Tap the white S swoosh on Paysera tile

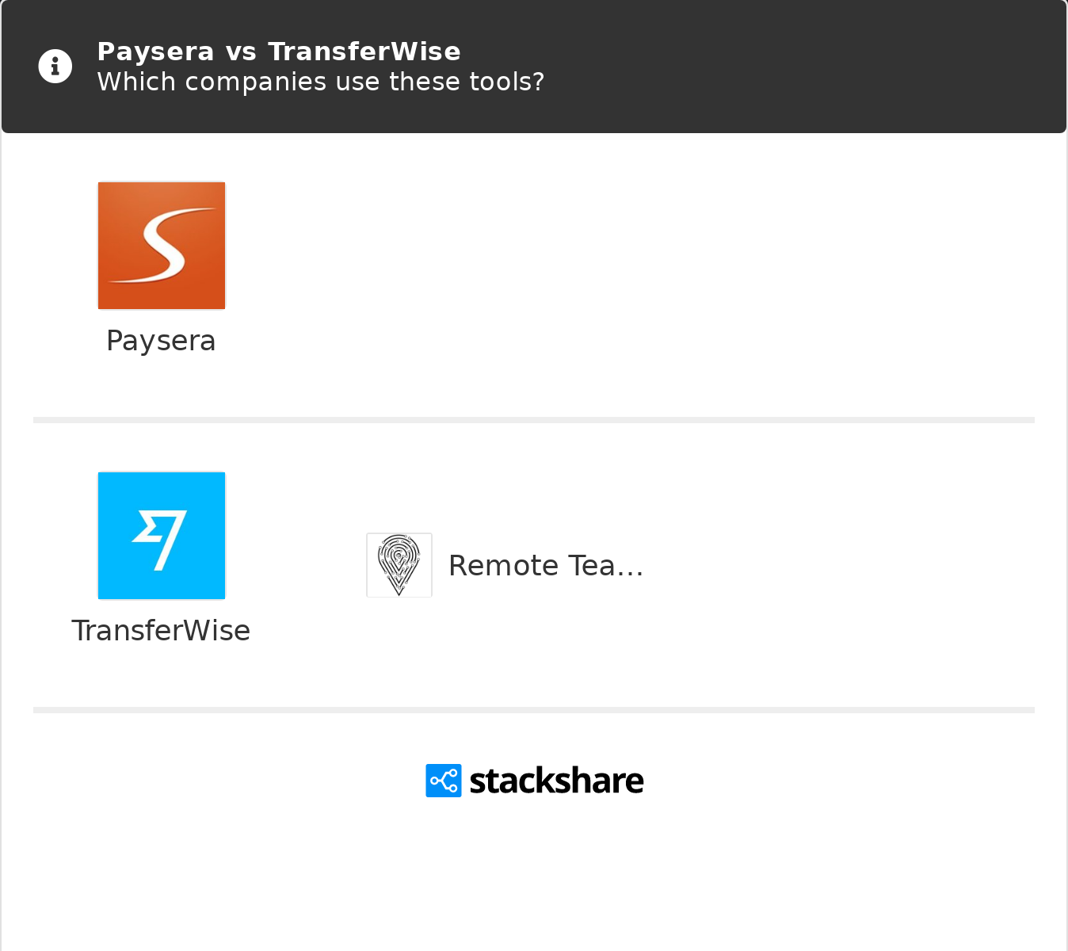[x=162, y=246]
